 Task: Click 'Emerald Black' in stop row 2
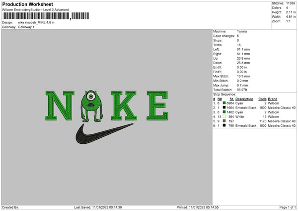(246, 107)
